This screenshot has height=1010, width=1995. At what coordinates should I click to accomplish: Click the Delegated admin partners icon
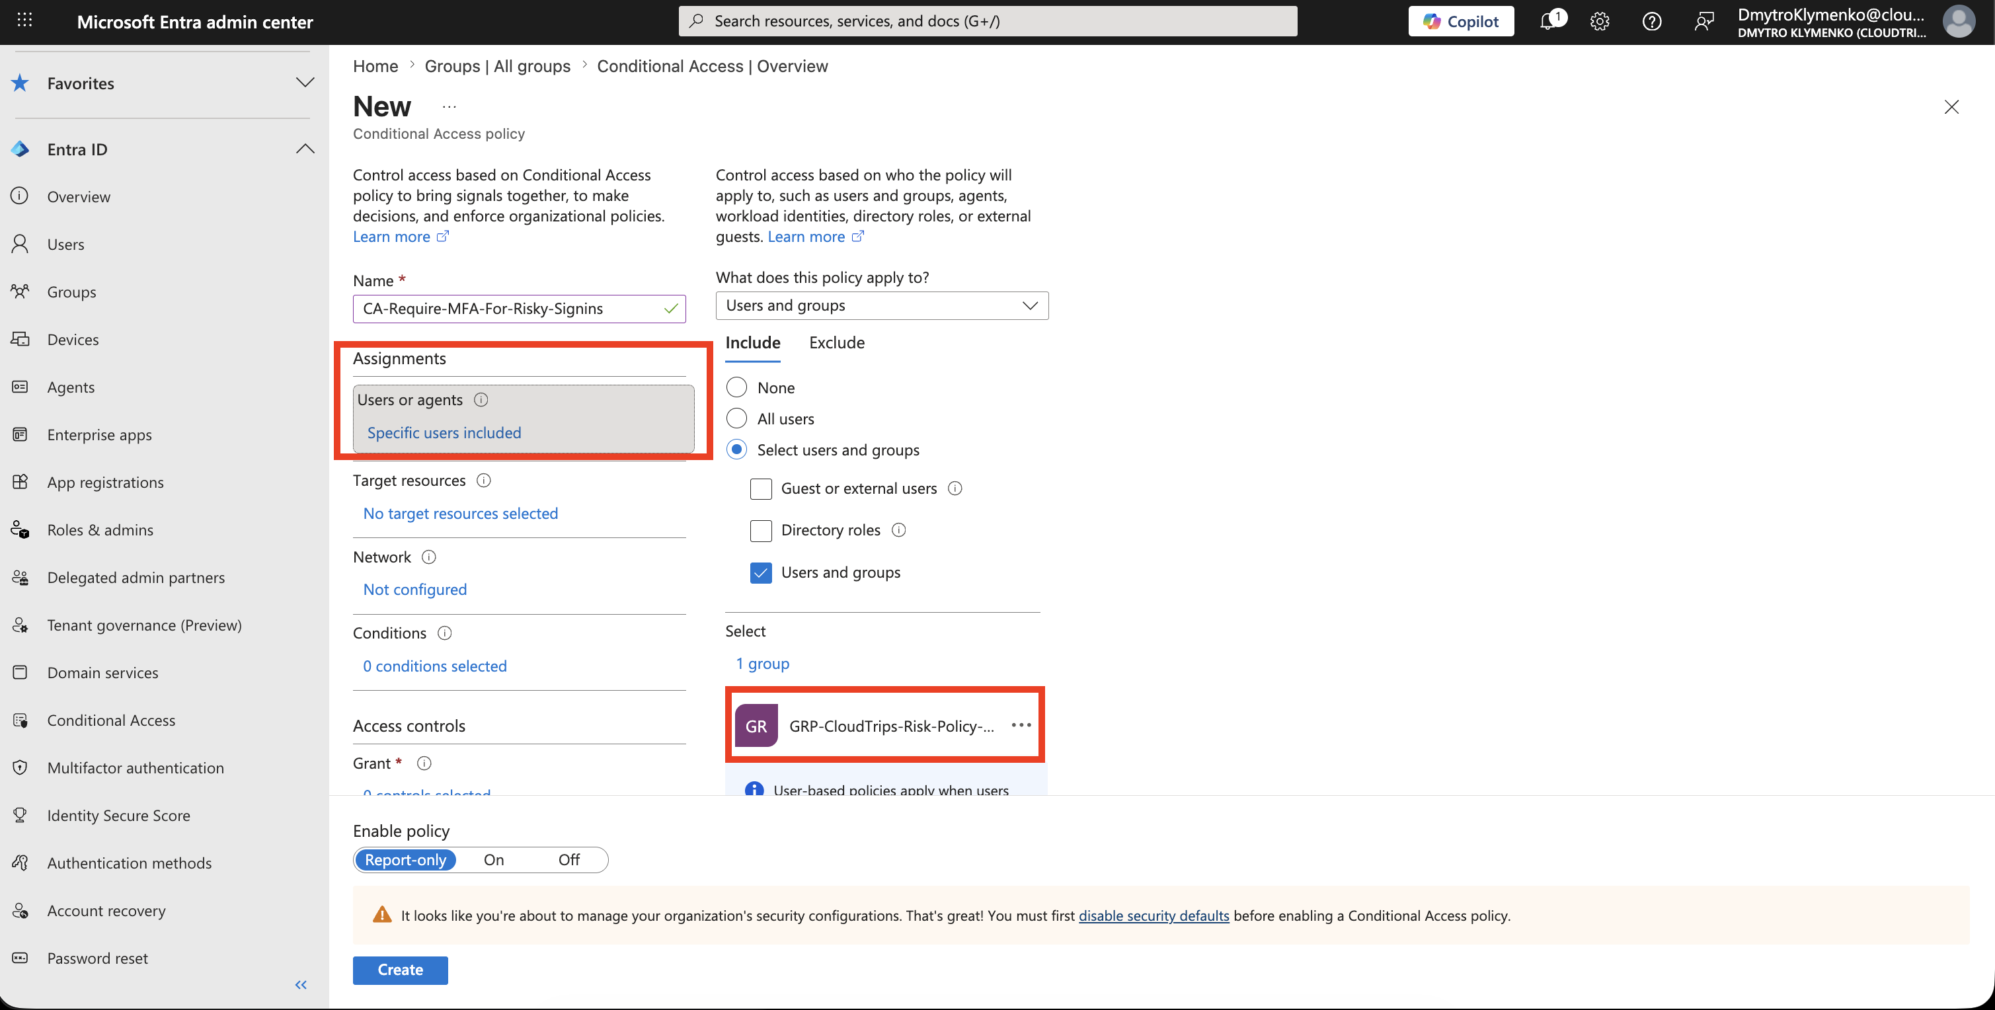coord(20,577)
